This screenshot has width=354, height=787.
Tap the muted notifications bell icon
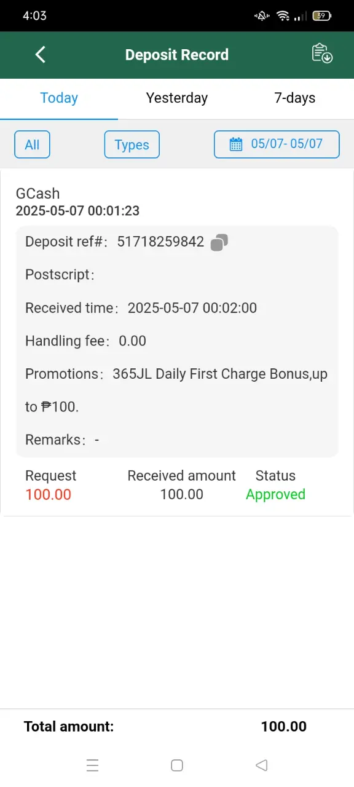coord(262,16)
